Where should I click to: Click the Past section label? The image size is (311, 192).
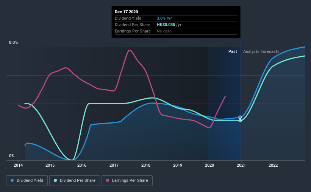point(233,51)
